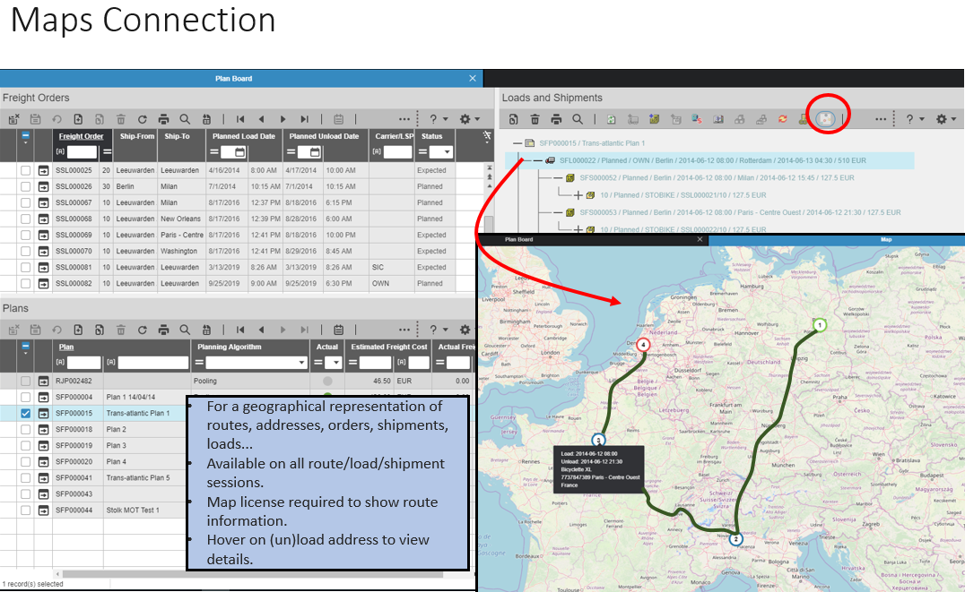Sort by Plan column header
Image resolution: width=965 pixels, height=592 pixels.
pos(65,347)
